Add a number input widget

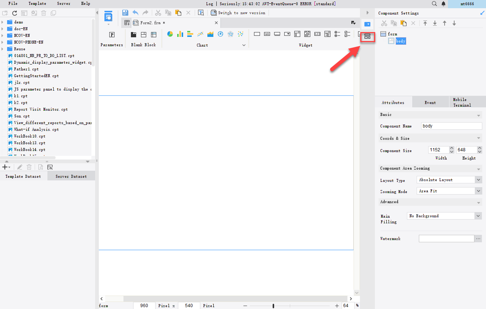317,34
